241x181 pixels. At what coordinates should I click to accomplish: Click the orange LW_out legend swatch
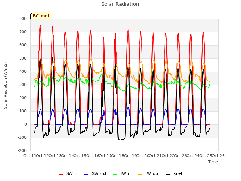pos(140,174)
